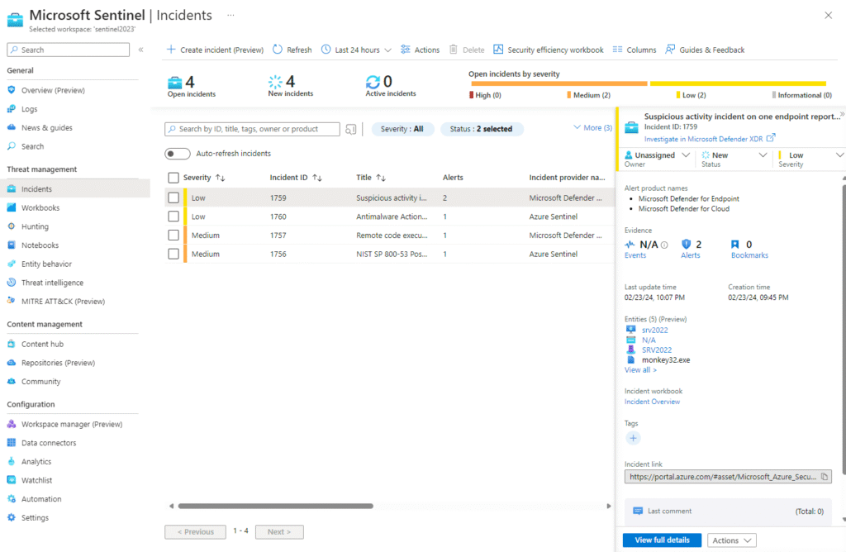The width and height of the screenshot is (846, 552).
Task: Click the Events info icon next to N/A
Action: pos(664,245)
